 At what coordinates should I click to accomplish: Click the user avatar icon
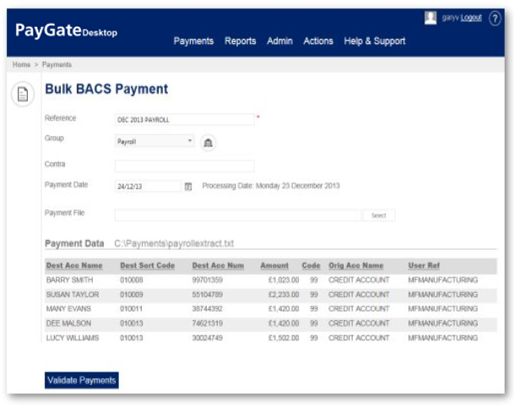pyautogui.click(x=430, y=18)
